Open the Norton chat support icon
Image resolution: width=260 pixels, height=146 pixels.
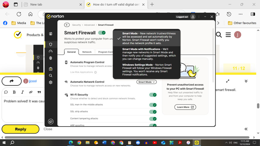pyautogui.click(x=51, y=121)
